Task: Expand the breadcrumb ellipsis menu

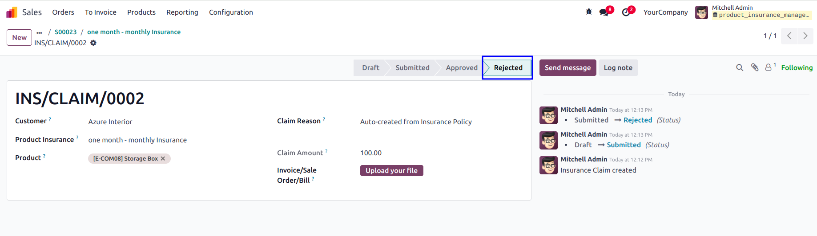Action: (x=40, y=32)
